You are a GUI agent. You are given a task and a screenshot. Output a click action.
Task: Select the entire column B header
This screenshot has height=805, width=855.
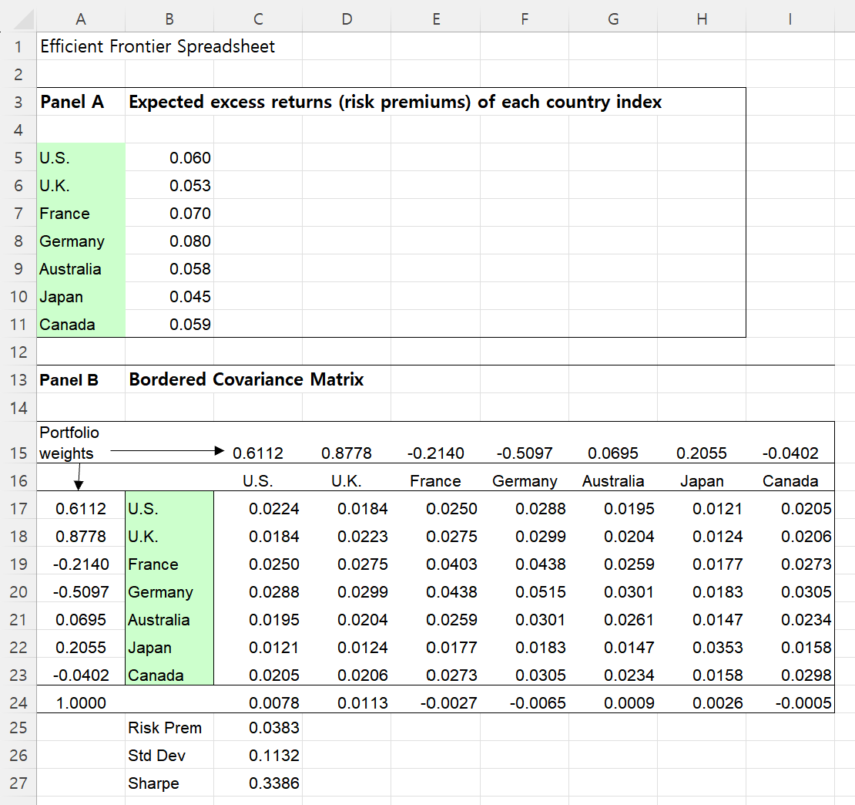pos(169,19)
